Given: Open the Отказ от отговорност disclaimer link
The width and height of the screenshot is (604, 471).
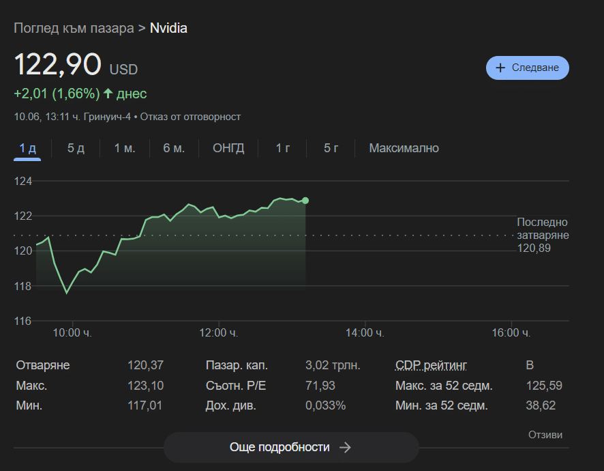Looking at the screenshot, I should (x=190, y=117).
